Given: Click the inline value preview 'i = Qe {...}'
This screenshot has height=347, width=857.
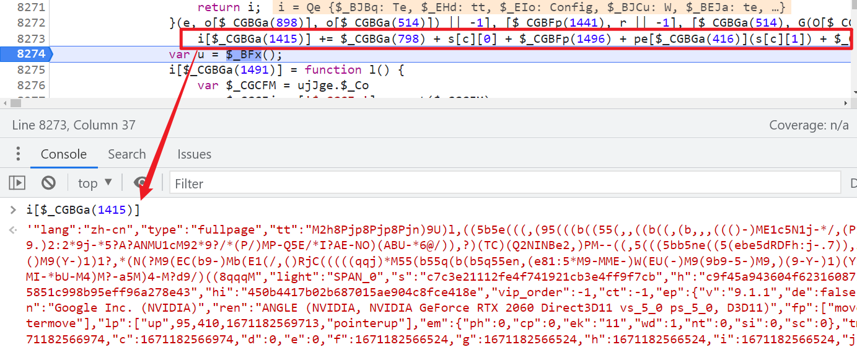Looking at the screenshot, I should click(531, 7).
